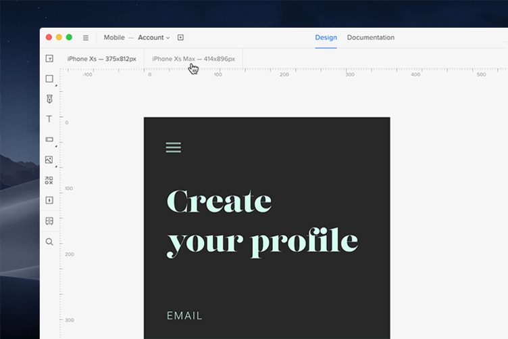Select the input field component tool
Viewport: 508px width, 339px height.
click(x=49, y=139)
